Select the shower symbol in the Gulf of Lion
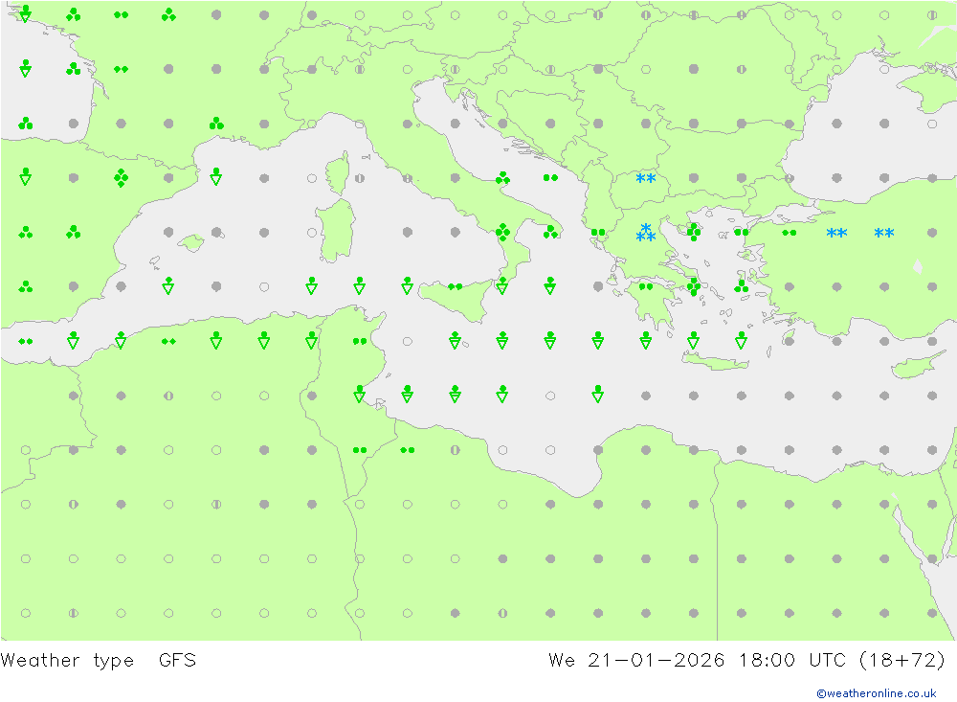 pos(216,176)
